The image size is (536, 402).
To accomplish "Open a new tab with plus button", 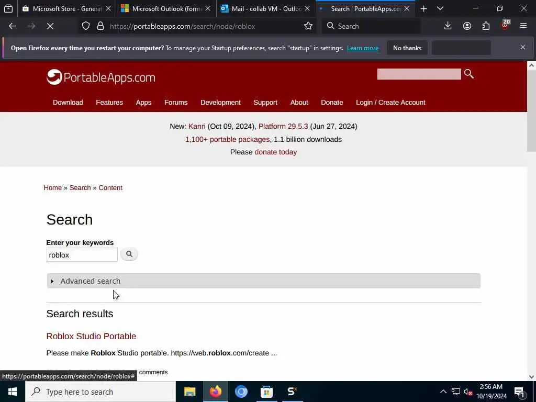I will [x=423, y=8].
